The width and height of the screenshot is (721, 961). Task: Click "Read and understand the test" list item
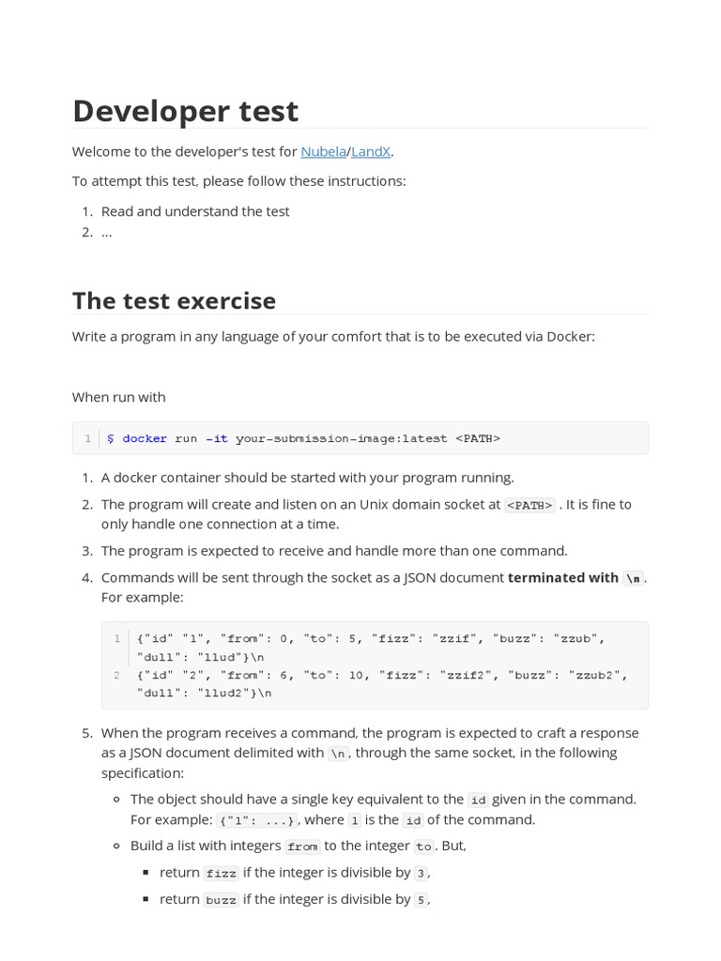195,211
